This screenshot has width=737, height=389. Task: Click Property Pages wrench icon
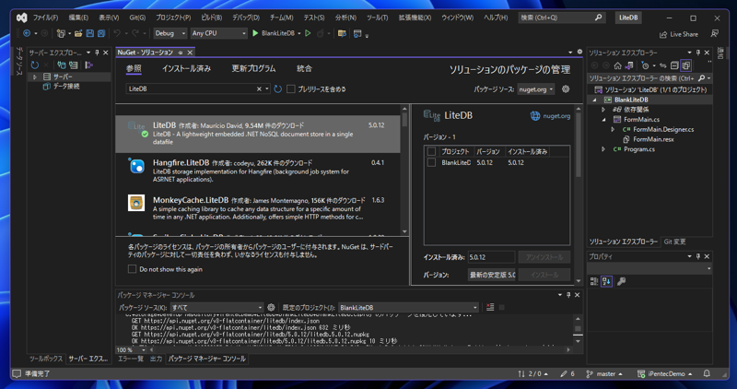point(621,281)
